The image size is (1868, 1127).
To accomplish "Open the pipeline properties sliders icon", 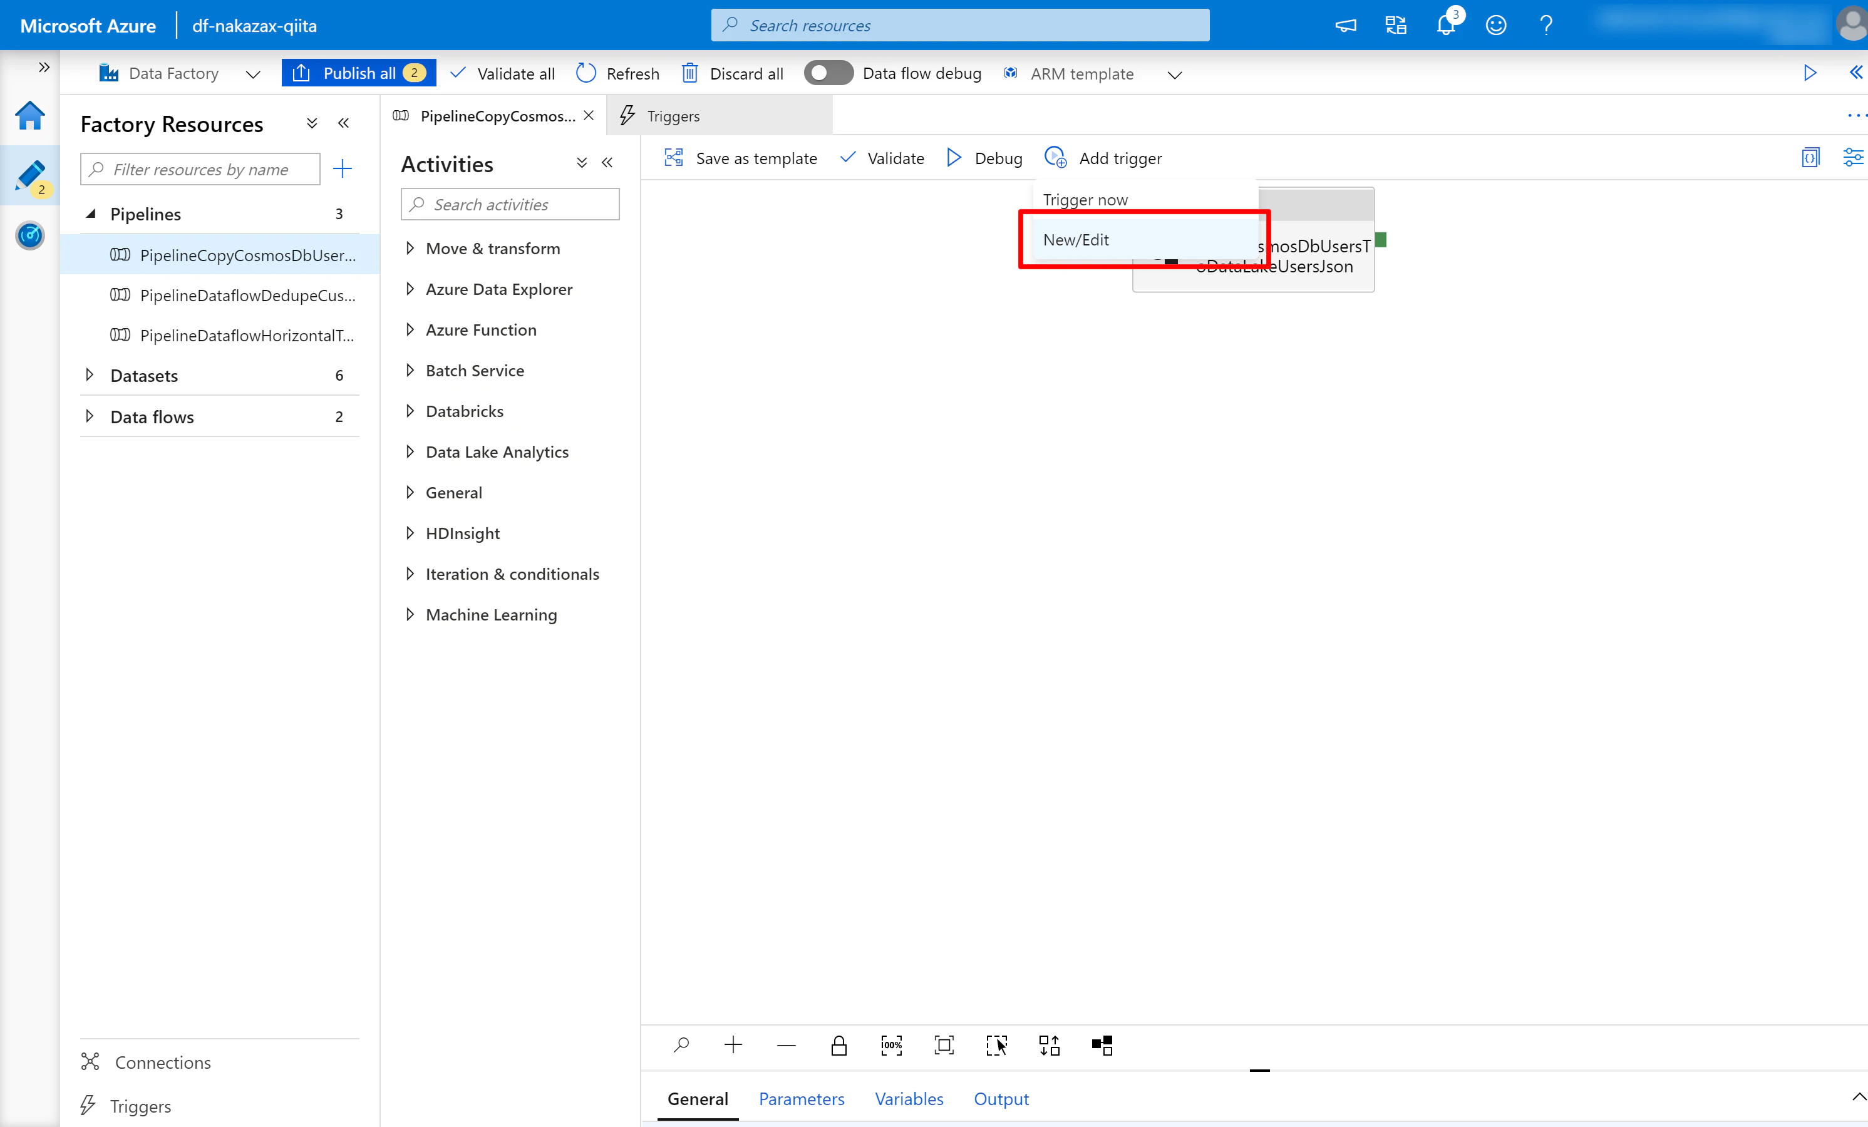I will point(1852,158).
